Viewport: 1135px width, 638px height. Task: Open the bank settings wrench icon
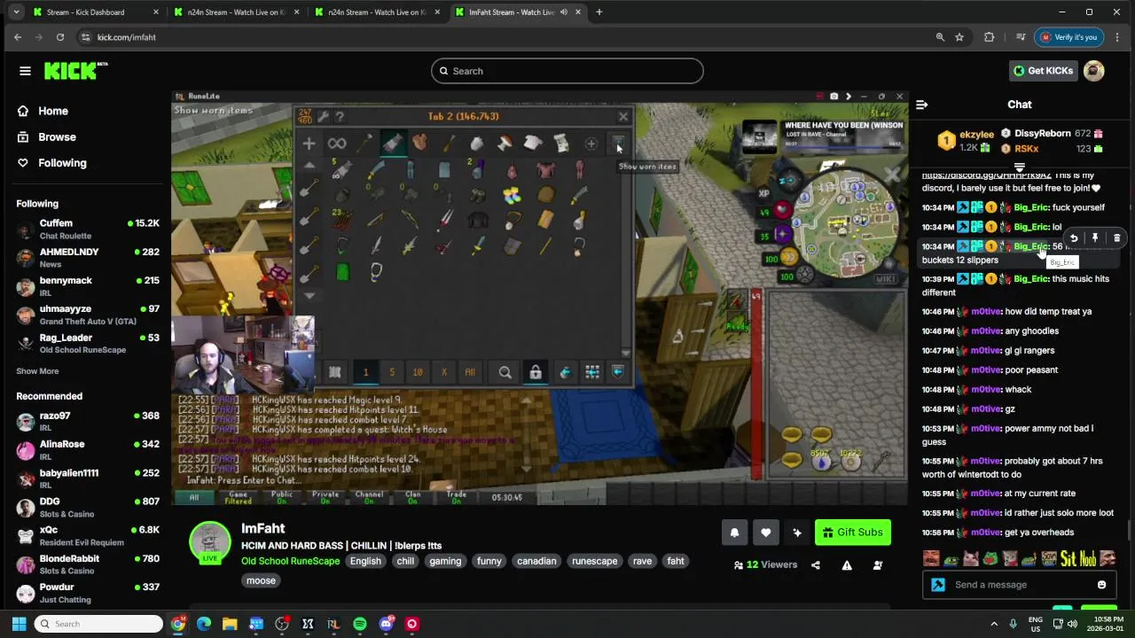[x=324, y=116]
